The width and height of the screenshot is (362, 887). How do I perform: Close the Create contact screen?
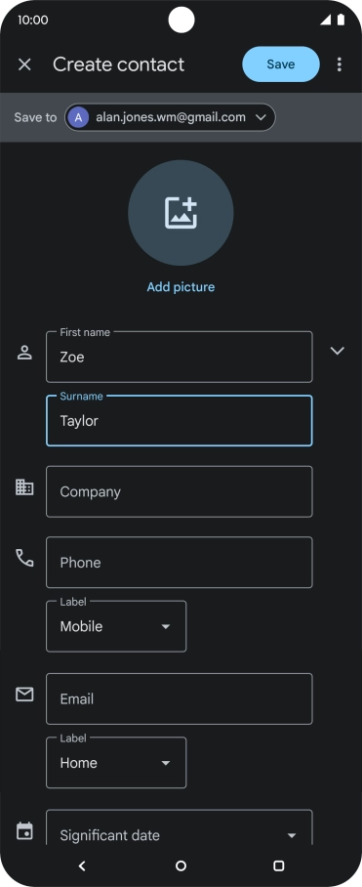tap(24, 64)
